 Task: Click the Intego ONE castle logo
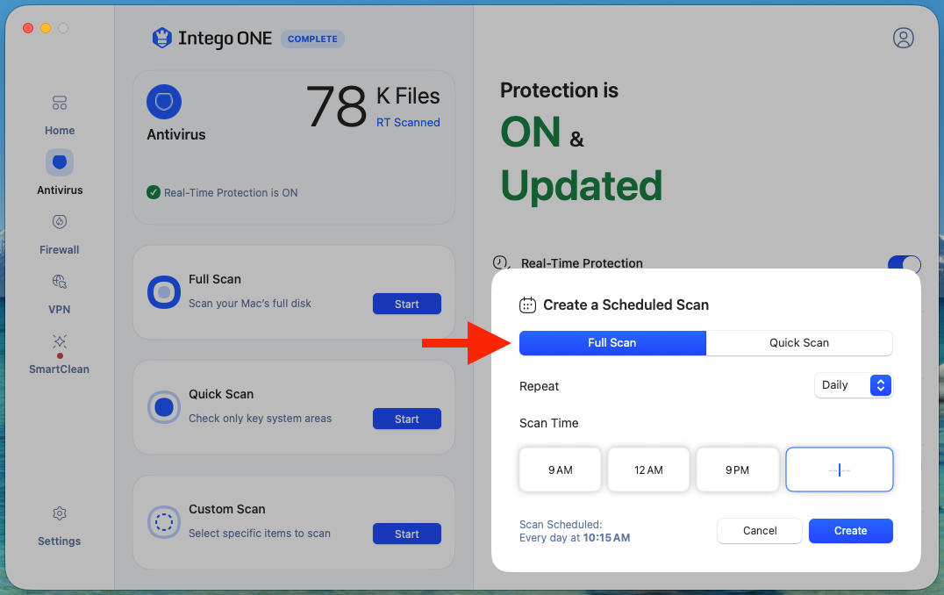click(162, 38)
